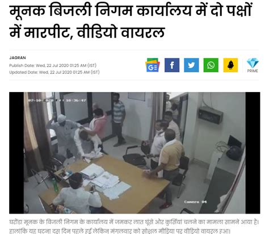269x234 pixels.
Task: Click the timestamp overlay in the CCTV image
Action: coord(57,101)
